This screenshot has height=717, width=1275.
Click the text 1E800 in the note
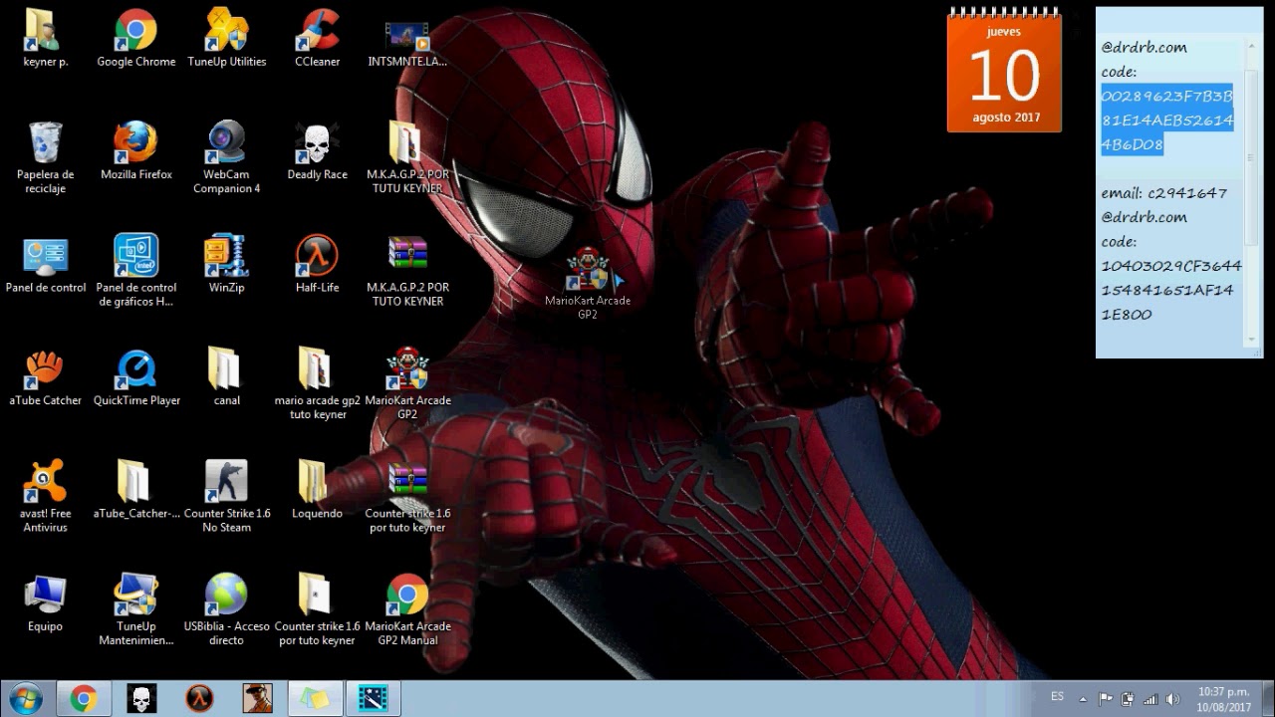click(1126, 315)
